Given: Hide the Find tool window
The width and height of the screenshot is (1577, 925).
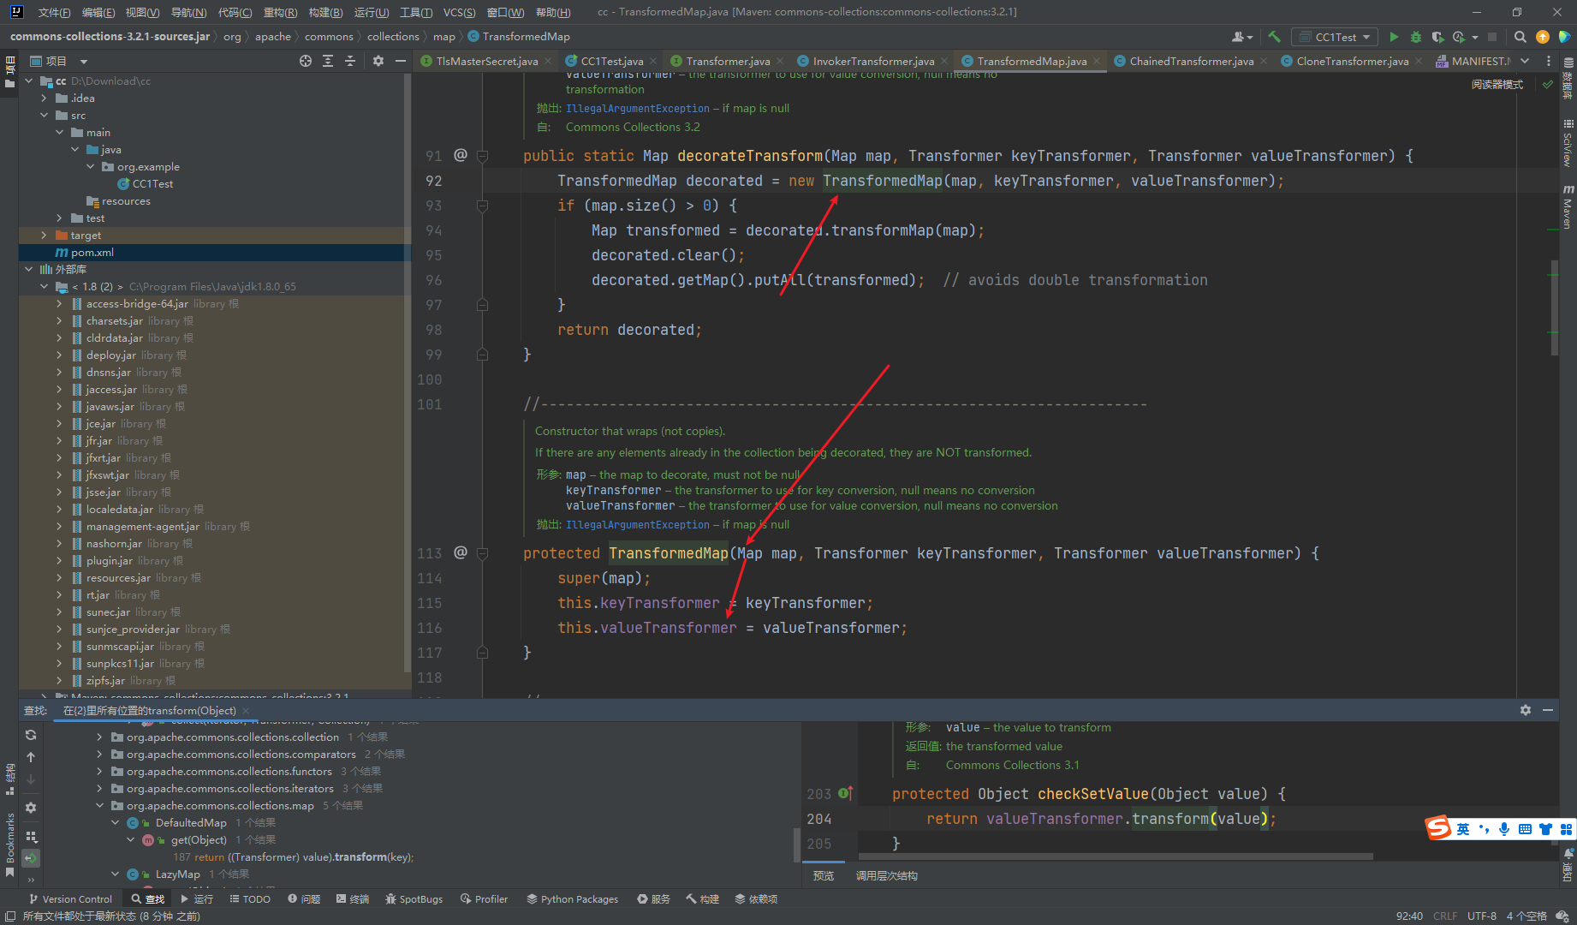Looking at the screenshot, I should [1548, 710].
